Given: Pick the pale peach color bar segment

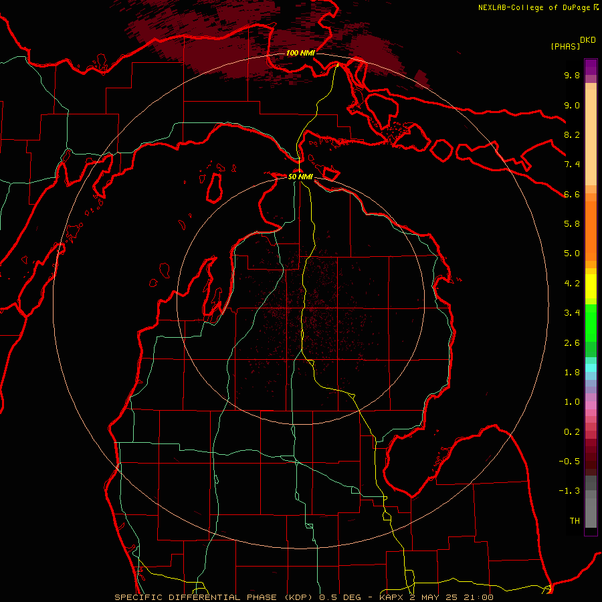Looking at the screenshot, I should (x=591, y=138).
